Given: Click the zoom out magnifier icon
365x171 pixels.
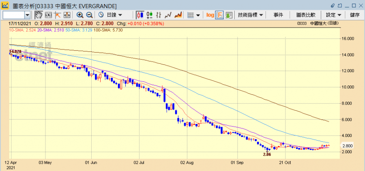Looking at the screenshot, I should [x=89, y=15].
